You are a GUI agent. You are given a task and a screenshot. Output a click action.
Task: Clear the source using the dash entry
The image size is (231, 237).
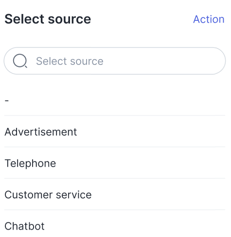click(115, 100)
